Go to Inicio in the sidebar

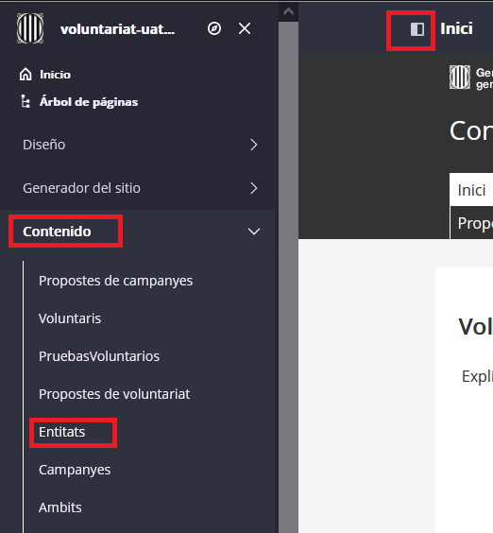pyautogui.click(x=55, y=75)
